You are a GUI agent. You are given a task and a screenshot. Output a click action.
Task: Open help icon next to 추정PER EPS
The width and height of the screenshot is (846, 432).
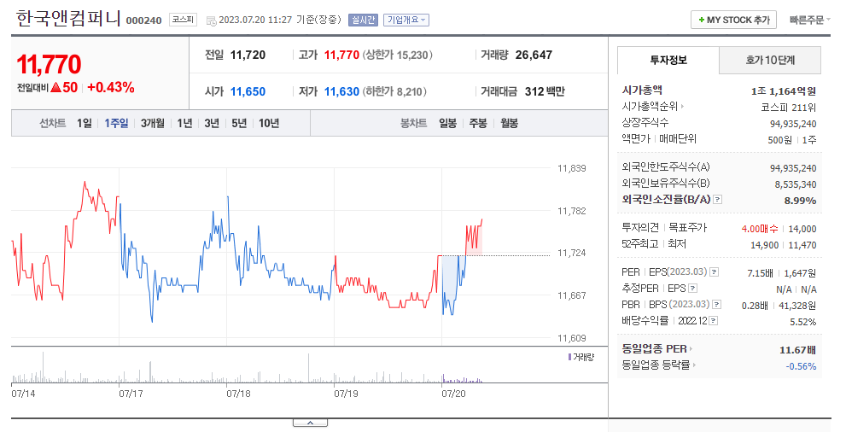[x=693, y=289]
